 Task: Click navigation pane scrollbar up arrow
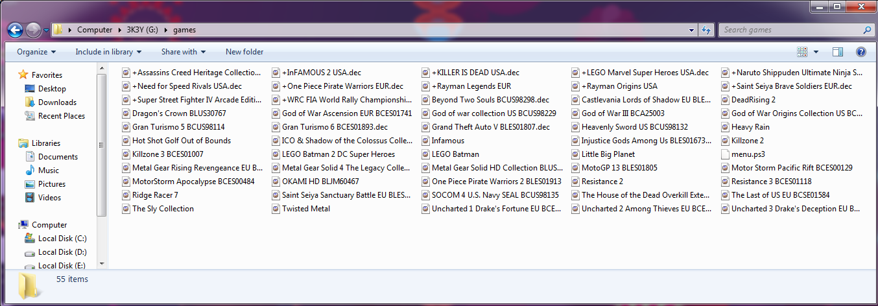click(101, 67)
